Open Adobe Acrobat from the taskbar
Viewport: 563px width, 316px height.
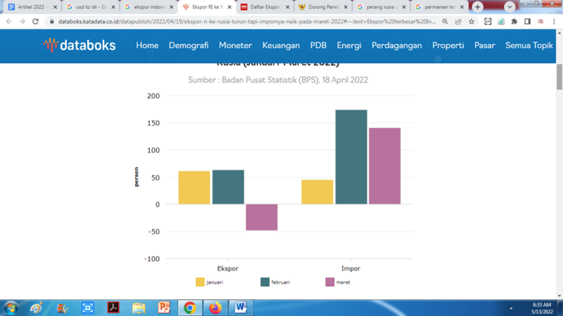113,308
